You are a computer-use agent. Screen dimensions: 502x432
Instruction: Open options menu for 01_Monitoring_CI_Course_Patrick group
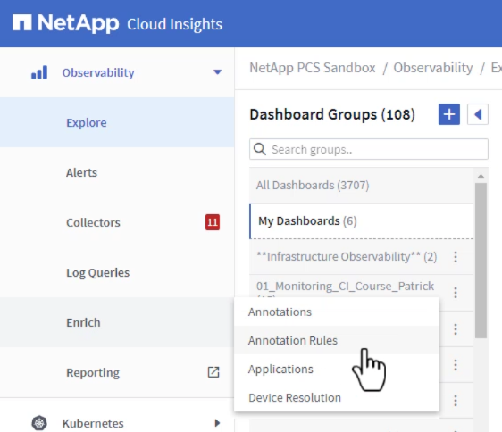pyautogui.click(x=456, y=292)
